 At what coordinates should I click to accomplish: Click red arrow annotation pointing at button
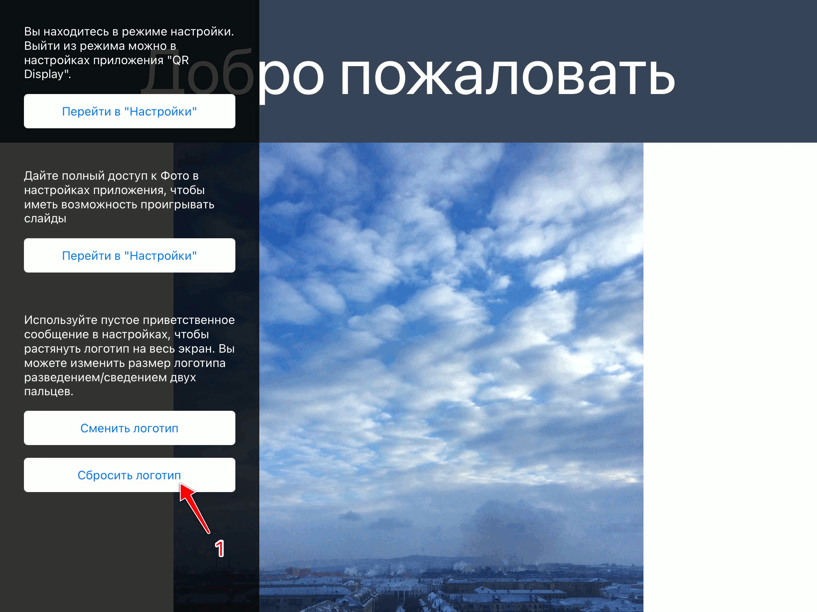pyautogui.click(x=194, y=508)
